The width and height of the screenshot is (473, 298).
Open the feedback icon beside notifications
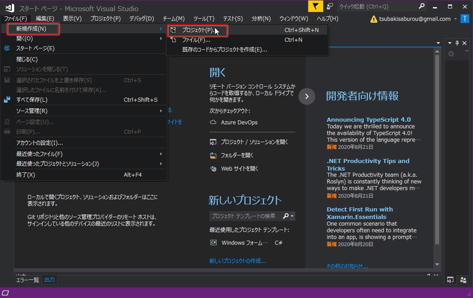point(330,7)
